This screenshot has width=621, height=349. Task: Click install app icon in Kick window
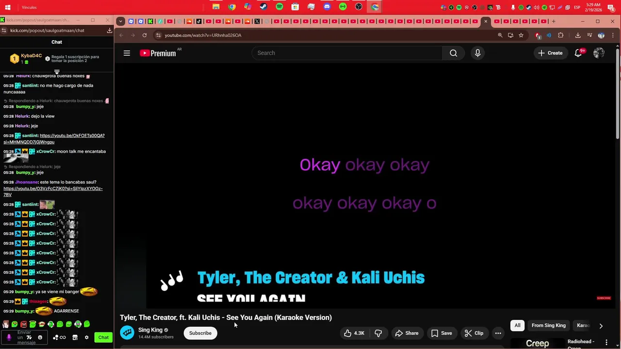tap(110, 30)
